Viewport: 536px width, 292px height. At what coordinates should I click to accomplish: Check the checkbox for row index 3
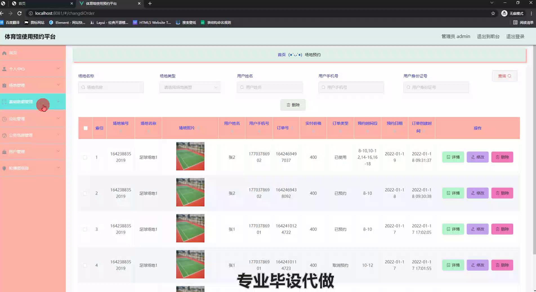point(85,229)
